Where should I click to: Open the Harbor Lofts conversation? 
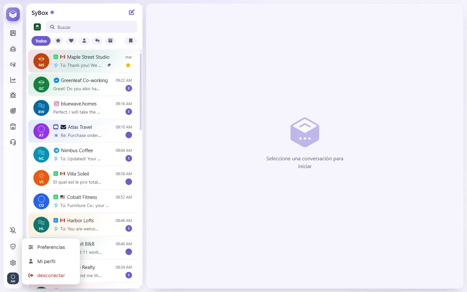tap(83, 225)
